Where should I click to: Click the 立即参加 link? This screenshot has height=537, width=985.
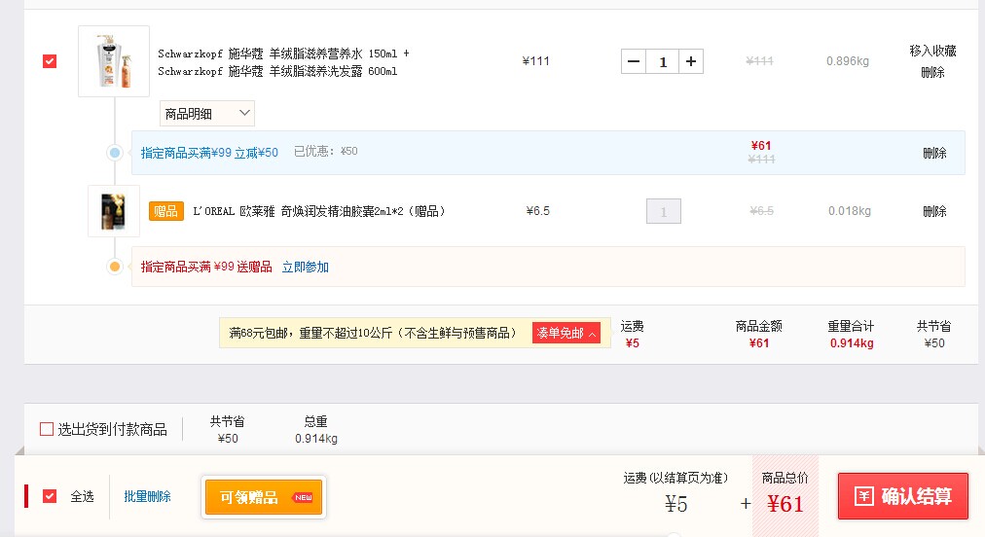point(306,267)
